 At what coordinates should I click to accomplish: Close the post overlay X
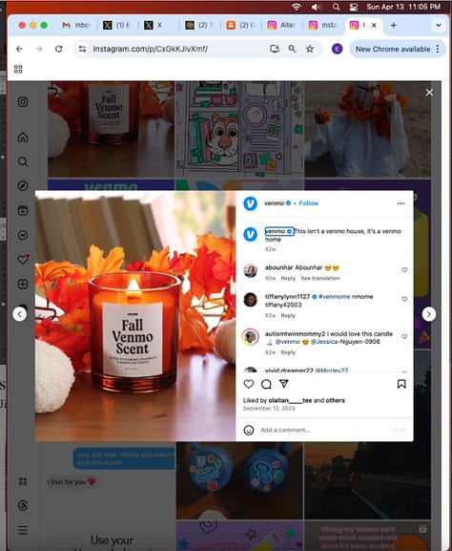pyautogui.click(x=429, y=93)
